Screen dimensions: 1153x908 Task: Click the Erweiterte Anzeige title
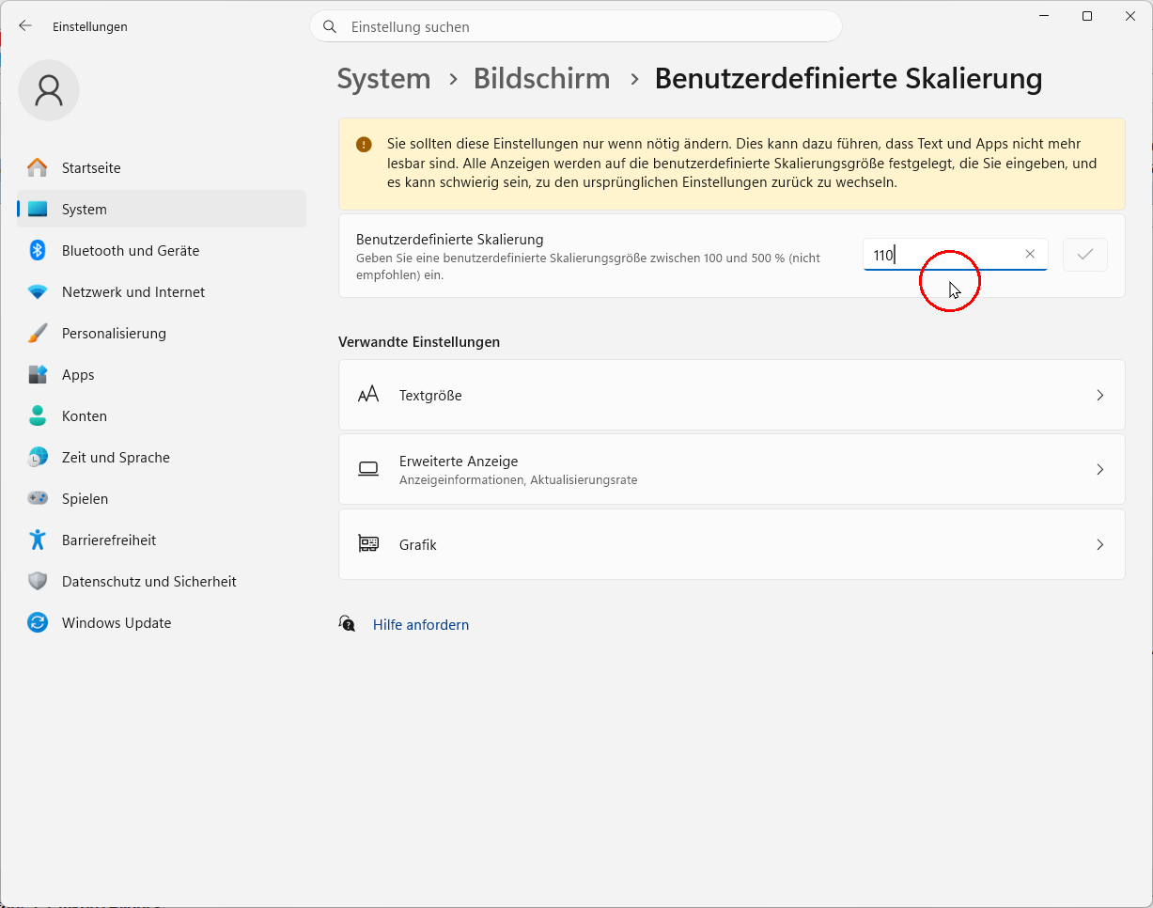pyautogui.click(x=459, y=462)
